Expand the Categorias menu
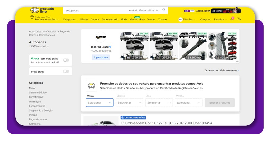Viewport: 271px width, 142px height. click(70, 20)
